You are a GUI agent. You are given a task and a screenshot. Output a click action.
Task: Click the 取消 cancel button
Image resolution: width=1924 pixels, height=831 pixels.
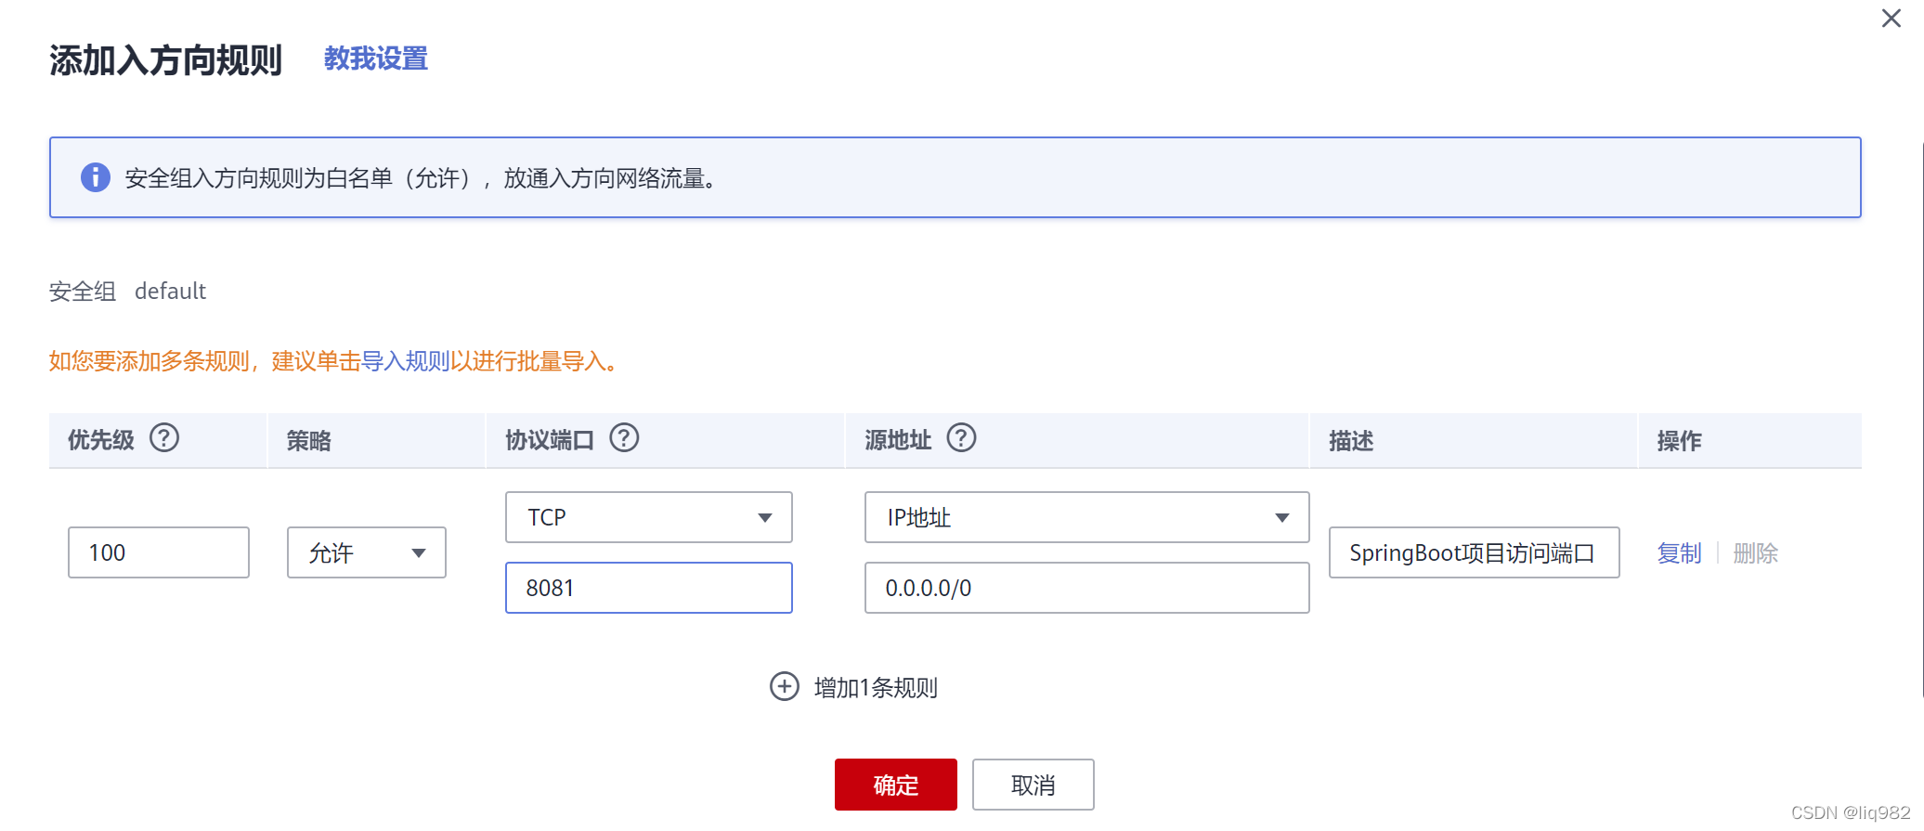(1033, 785)
